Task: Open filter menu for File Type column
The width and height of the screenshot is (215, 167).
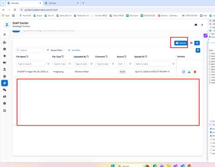Action: tap(70, 64)
